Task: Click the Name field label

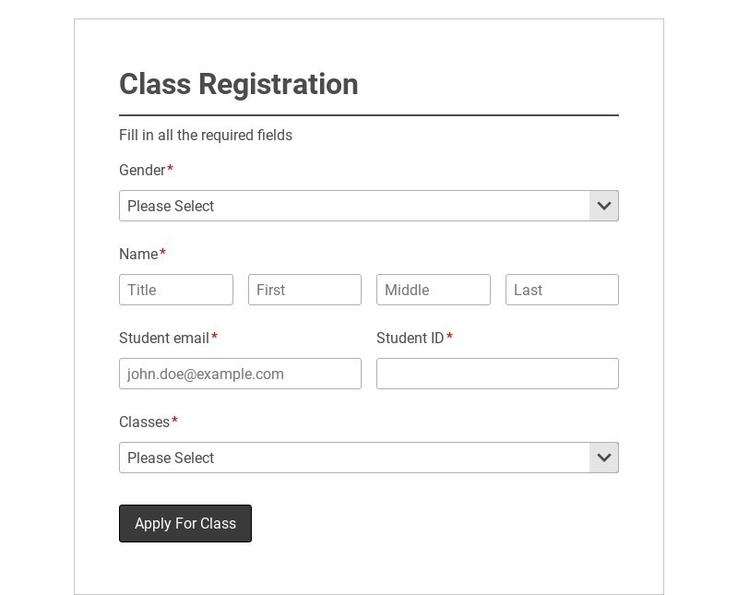Action: pyautogui.click(x=138, y=255)
